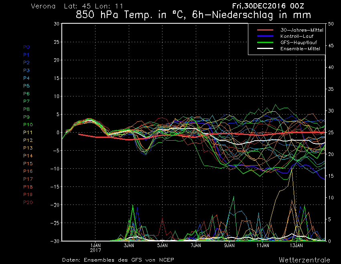341x264 pixels.
Task: Click the P4 legend entry
Action: pyautogui.click(x=26, y=78)
